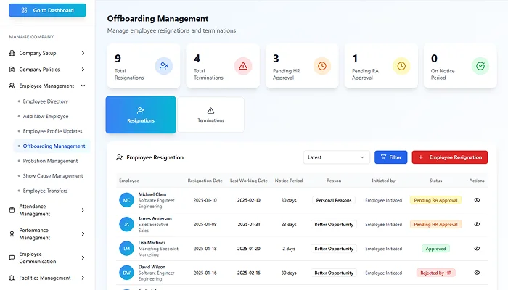The height and width of the screenshot is (290, 508).
Task: View James Anderson's resignation via eye icon
Action: click(477, 224)
